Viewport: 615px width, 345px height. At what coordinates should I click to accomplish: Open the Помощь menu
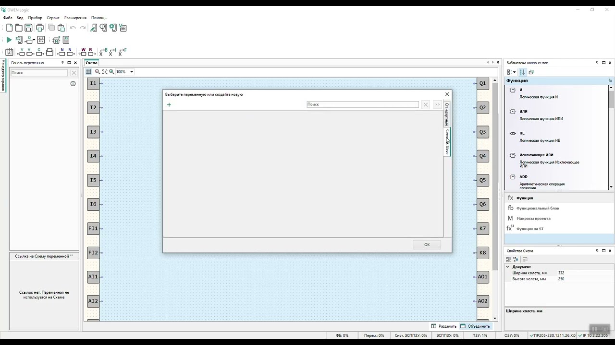coord(99,18)
